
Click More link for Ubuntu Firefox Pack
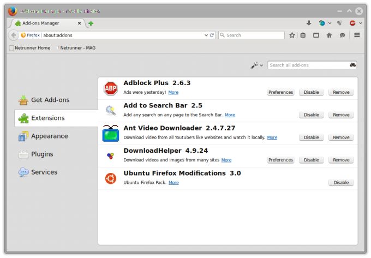click(173, 183)
